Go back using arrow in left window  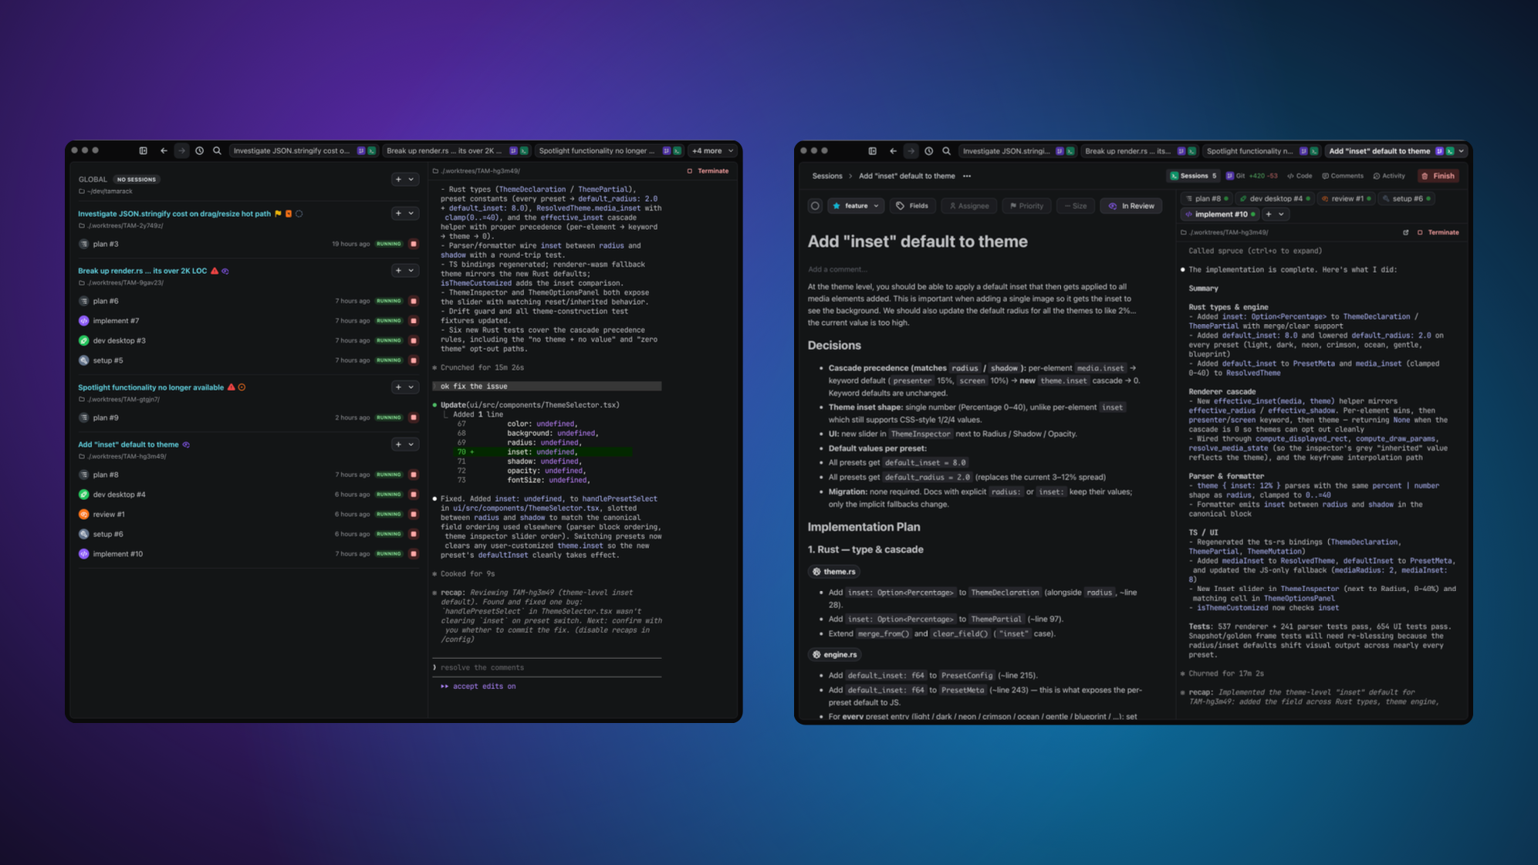(x=164, y=150)
